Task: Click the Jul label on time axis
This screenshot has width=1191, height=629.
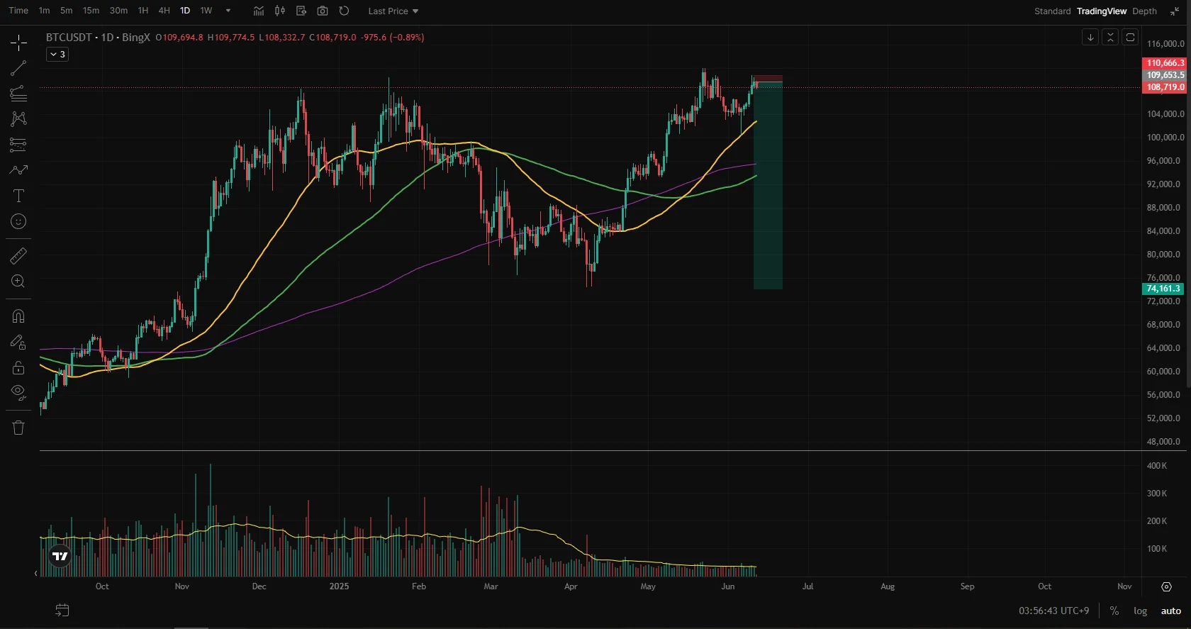Action: coord(807,586)
